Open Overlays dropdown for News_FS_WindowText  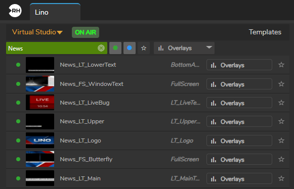pos(239,84)
